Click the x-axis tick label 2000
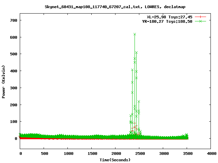Image resolution: width=218 pixels, height=163 pixels. (x=116, y=153)
